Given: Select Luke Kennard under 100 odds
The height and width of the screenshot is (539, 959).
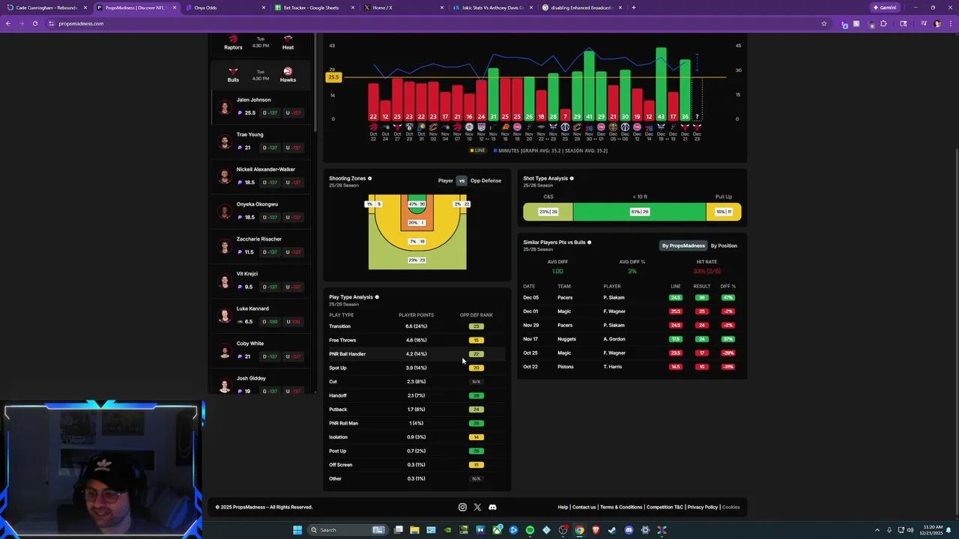Looking at the screenshot, I should click(x=294, y=322).
